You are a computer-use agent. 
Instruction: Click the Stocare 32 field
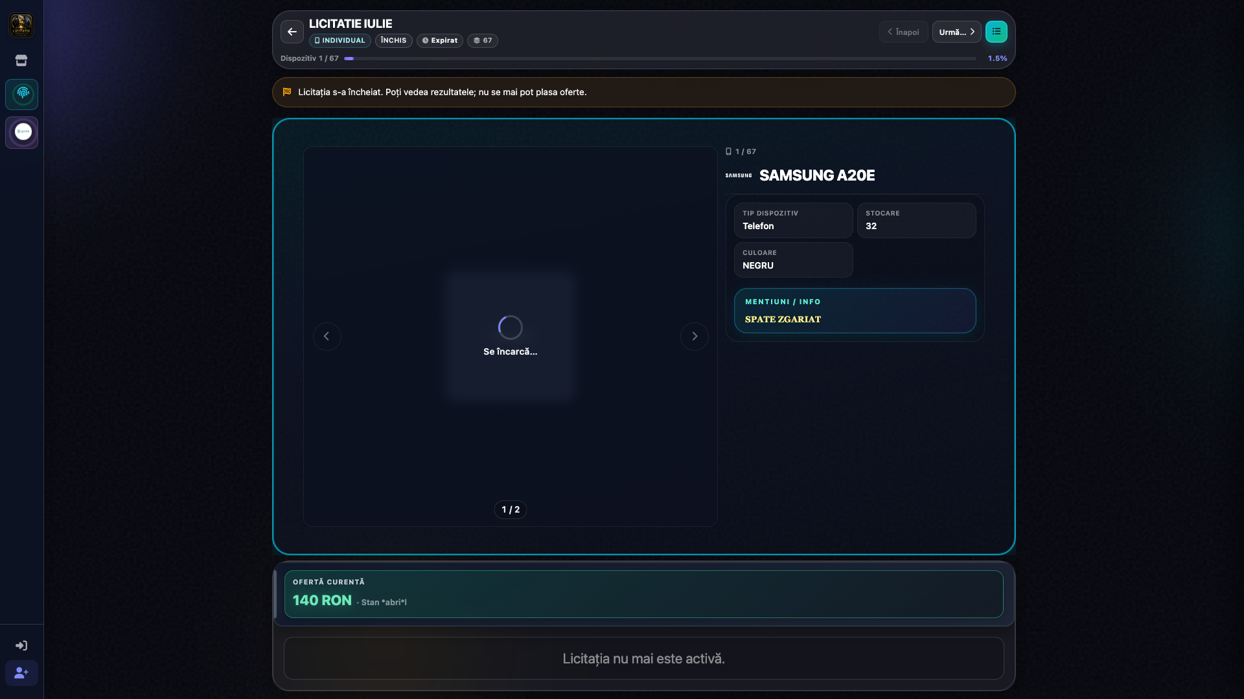(x=917, y=220)
